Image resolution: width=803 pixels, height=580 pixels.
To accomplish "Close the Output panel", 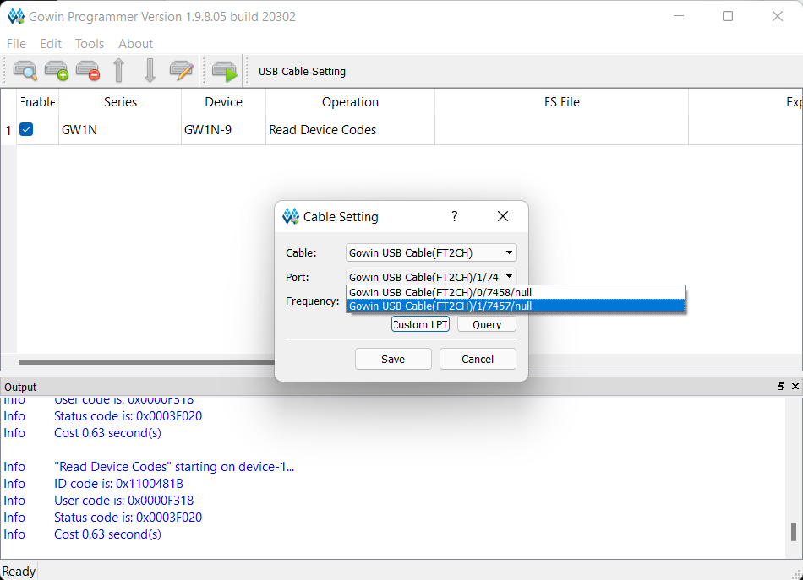I will tap(795, 387).
